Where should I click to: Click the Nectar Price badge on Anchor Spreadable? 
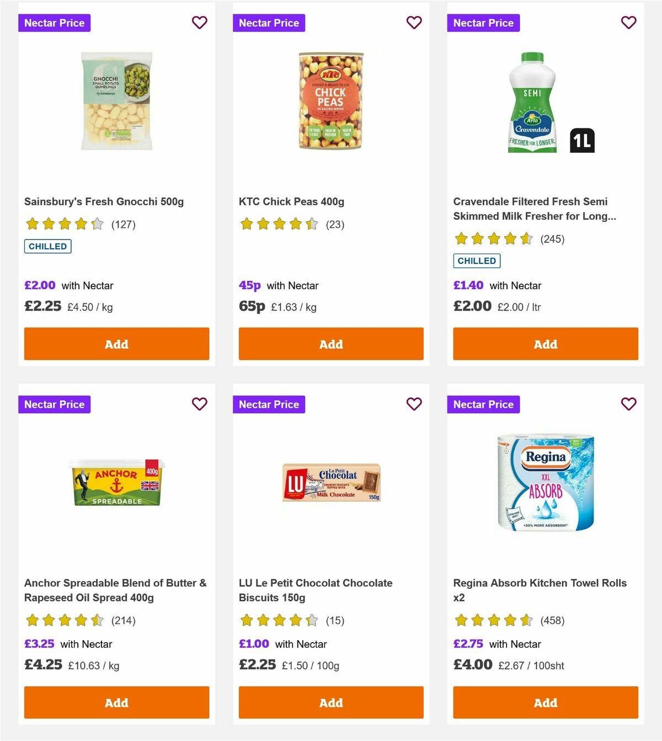[55, 404]
